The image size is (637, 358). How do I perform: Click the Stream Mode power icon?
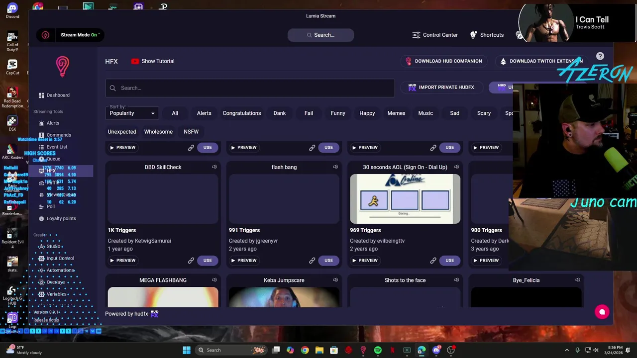click(45, 35)
